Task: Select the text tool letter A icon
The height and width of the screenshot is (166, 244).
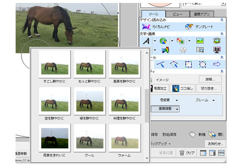Action: (146, 41)
